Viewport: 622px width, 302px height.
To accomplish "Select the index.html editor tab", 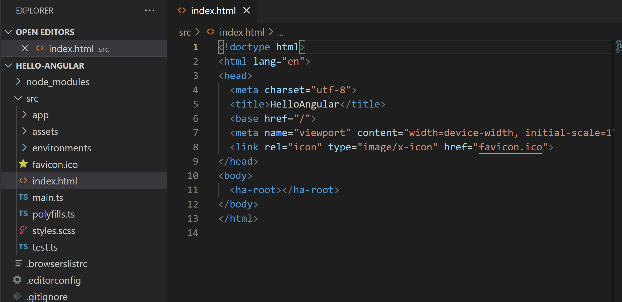I will [x=213, y=11].
